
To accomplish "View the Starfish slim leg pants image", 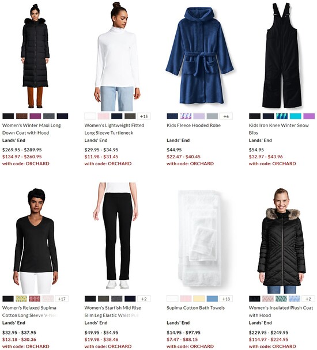I will pos(118,236).
